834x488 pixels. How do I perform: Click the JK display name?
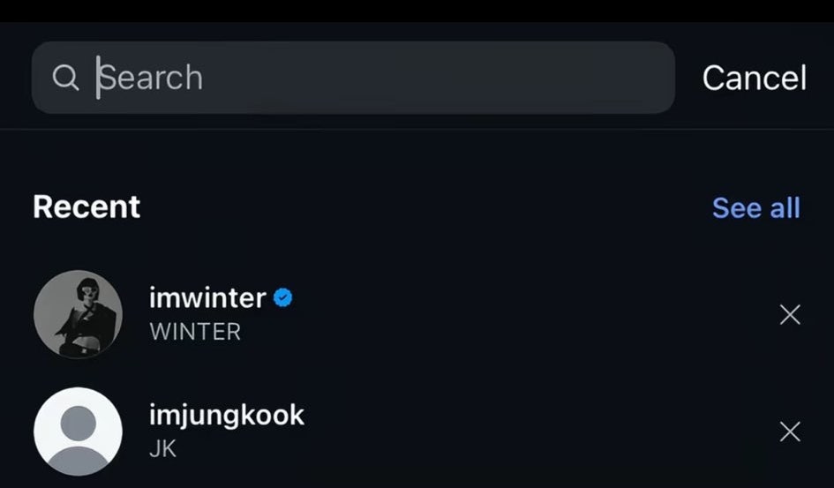click(163, 448)
